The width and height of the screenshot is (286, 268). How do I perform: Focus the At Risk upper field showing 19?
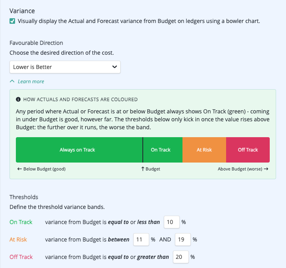[183, 239]
